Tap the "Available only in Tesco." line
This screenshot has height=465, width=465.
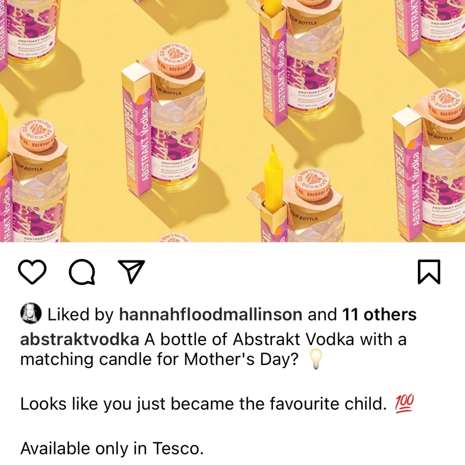tap(112, 449)
